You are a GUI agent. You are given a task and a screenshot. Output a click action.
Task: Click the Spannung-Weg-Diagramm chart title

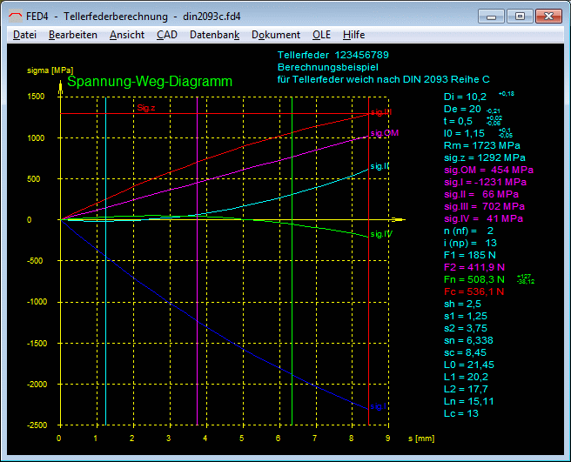150,82
